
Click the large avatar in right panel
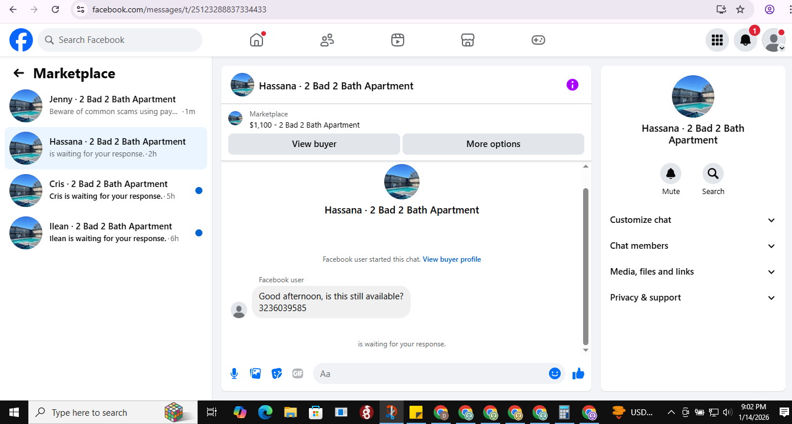pos(693,96)
